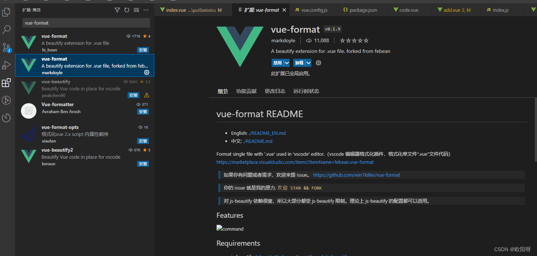Click the vue-format-opts broom icon
The width and height of the screenshot is (537, 256).
(x=29, y=134)
